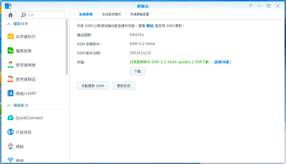Open 檔案服務 file services icon
Image resolution: width=286 pixels, height=164 pixels.
click(x=10, y=50)
